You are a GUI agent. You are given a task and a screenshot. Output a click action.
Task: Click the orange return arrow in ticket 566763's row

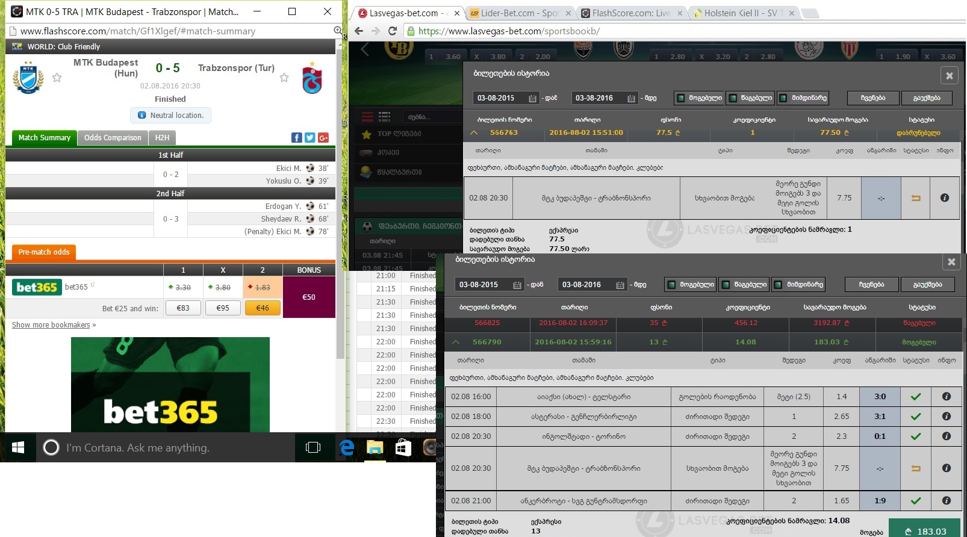pos(916,198)
